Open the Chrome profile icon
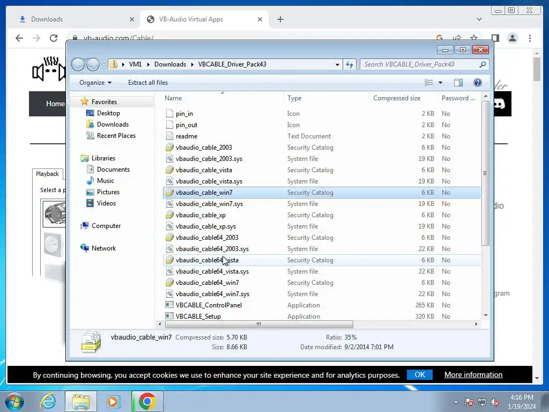Screen dimensions: 549x412 point(512,38)
